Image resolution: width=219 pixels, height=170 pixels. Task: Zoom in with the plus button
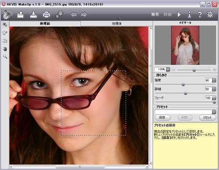[215, 70]
